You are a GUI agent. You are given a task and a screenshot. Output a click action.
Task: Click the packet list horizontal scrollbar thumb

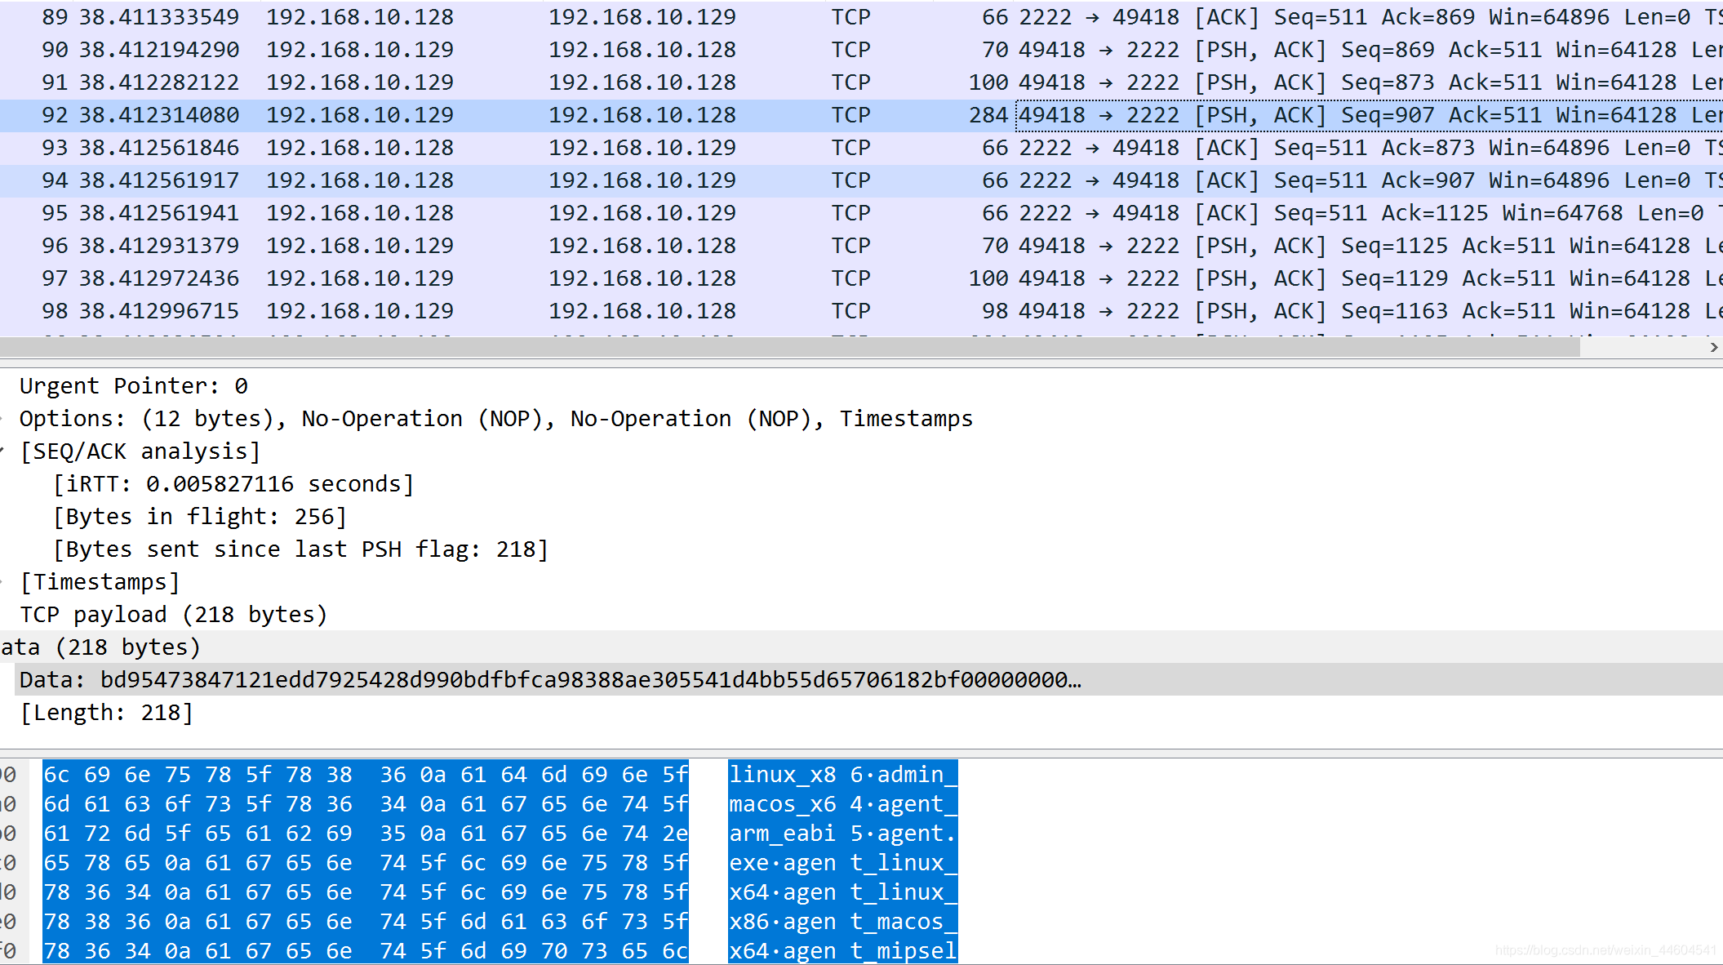coord(790,347)
